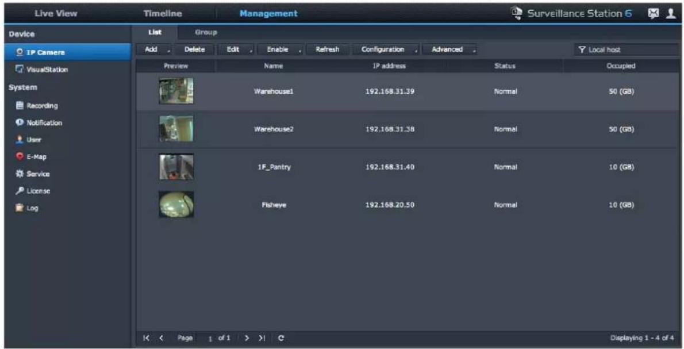The image size is (684, 349).
Task: Sort by the IP address column header
Action: pos(389,66)
